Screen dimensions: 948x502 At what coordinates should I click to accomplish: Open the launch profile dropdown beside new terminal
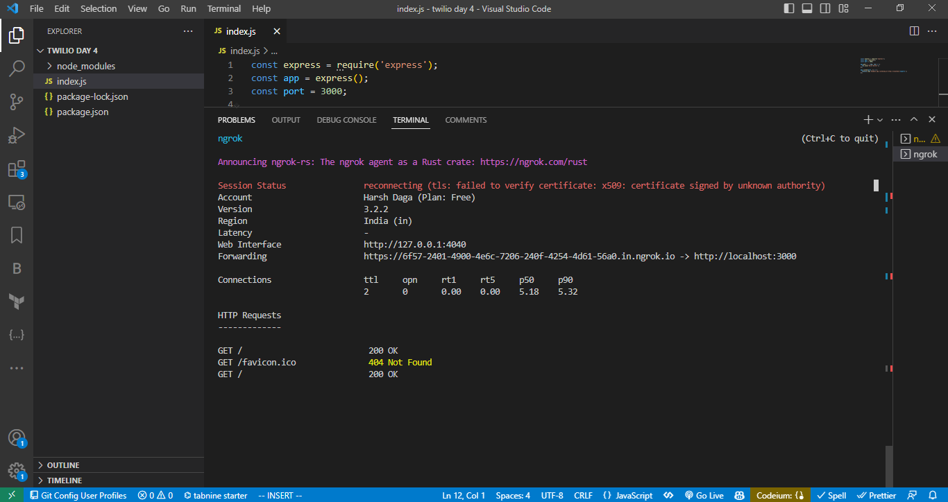pos(880,120)
